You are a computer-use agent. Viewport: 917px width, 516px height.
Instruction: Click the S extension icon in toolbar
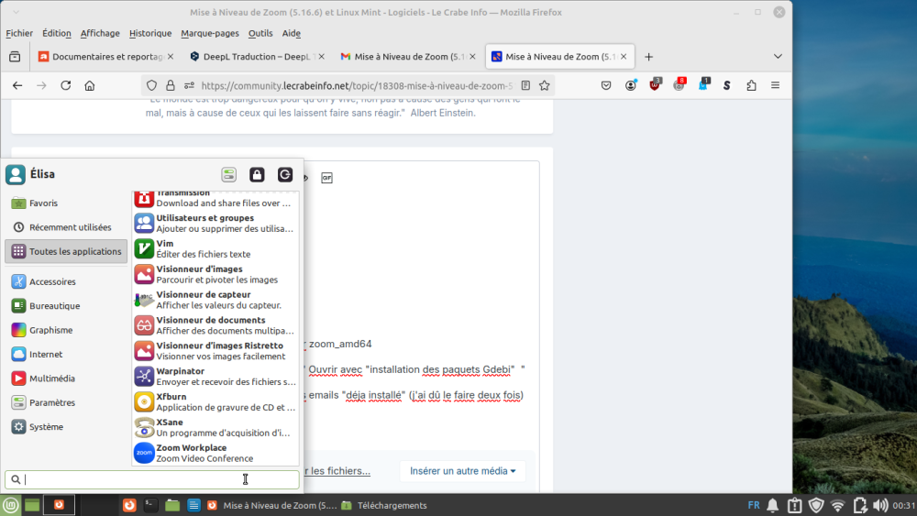(727, 85)
